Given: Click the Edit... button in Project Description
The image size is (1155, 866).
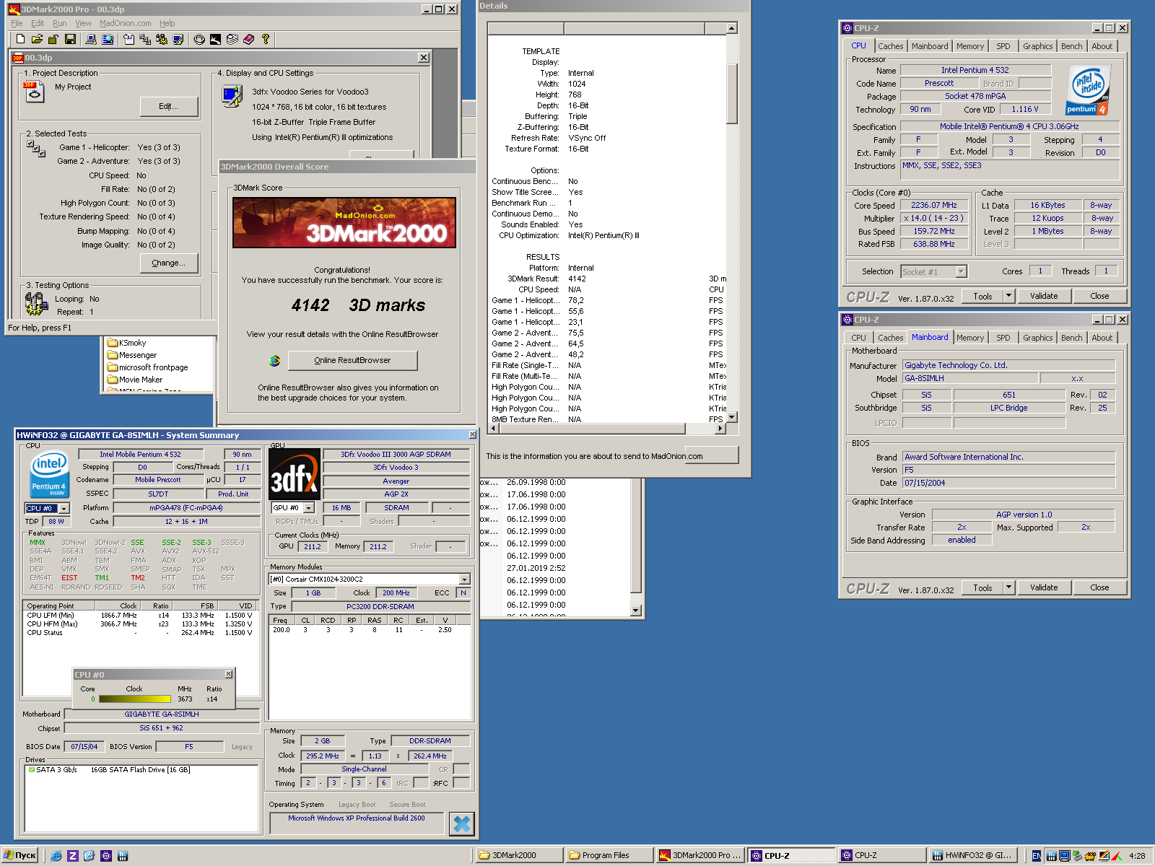Looking at the screenshot, I should click(x=169, y=106).
